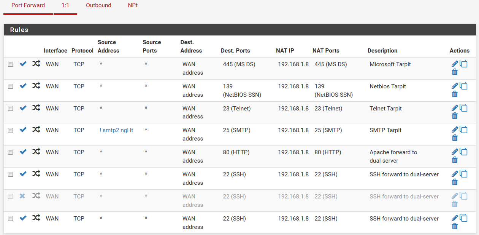Delete the Netbios Tarpit rule
This screenshot has width=479, height=235.
[x=455, y=94]
